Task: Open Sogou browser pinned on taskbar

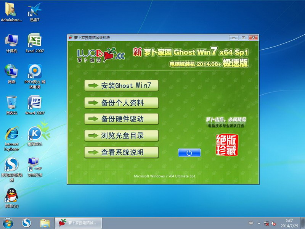Action: click(26, 223)
